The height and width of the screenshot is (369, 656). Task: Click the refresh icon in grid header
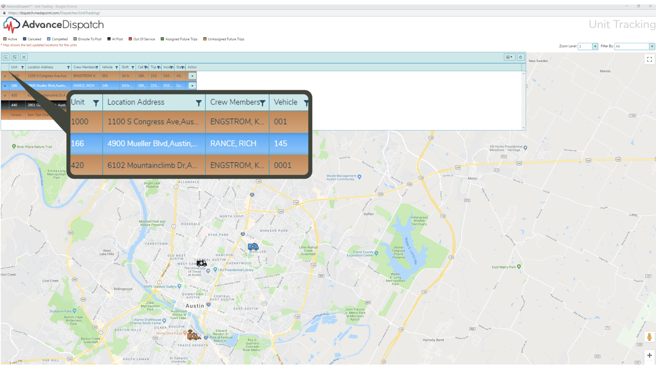[x=520, y=57]
